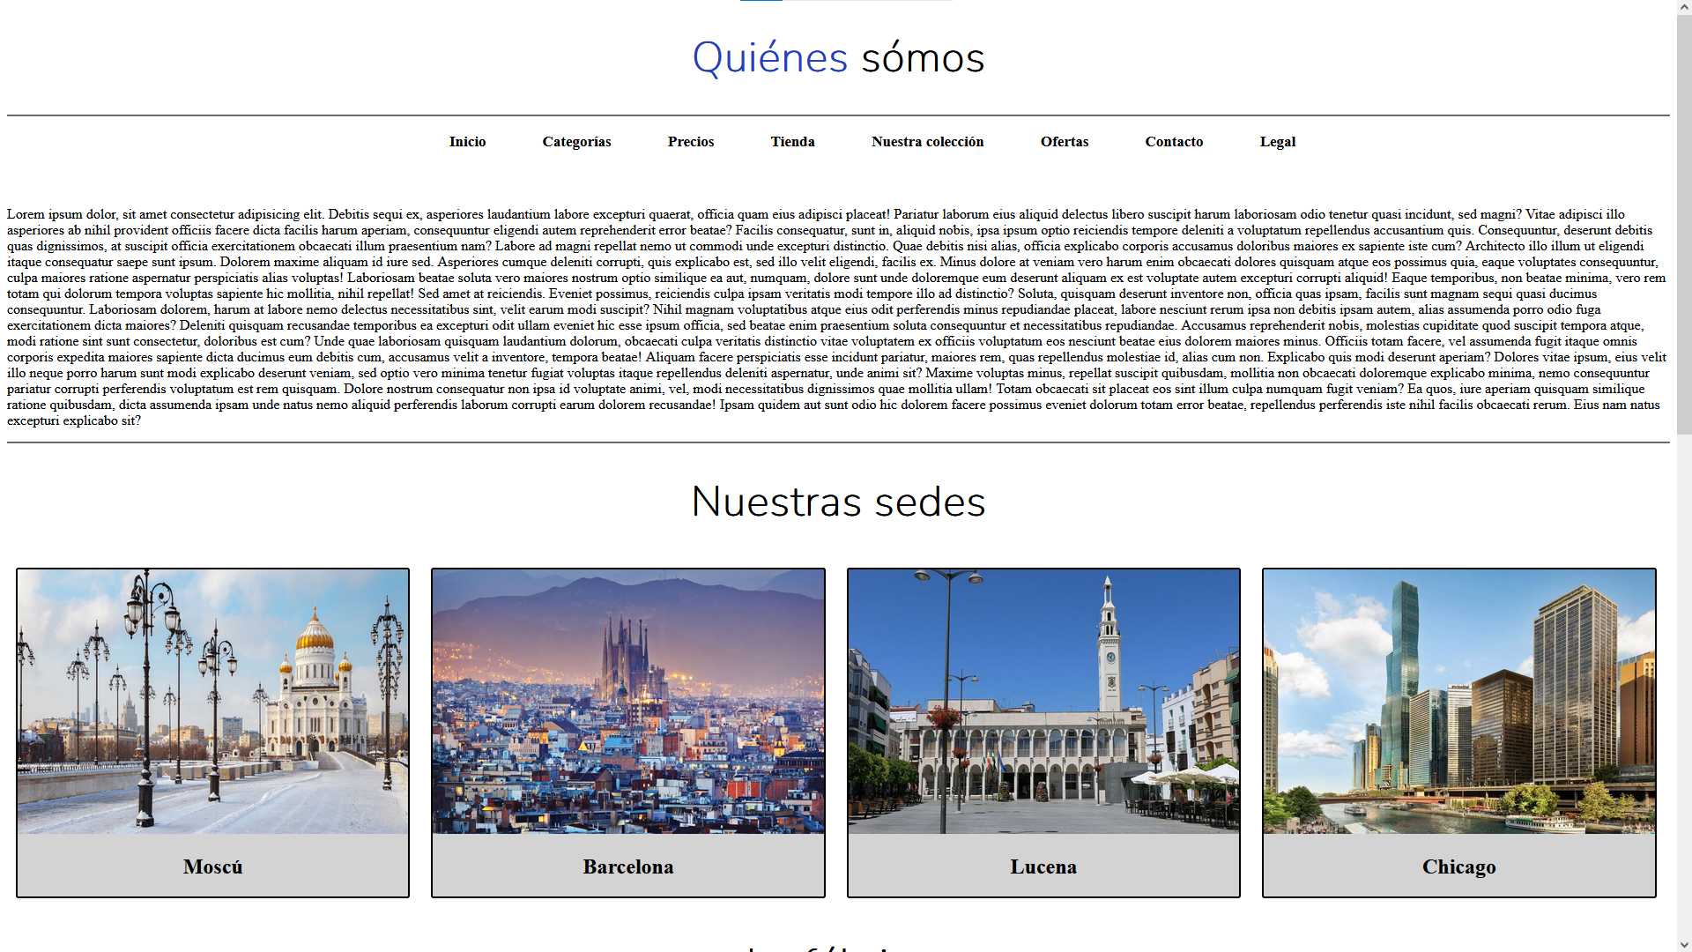Select the Moscú card caption
The width and height of the screenshot is (1692, 952).
click(212, 866)
